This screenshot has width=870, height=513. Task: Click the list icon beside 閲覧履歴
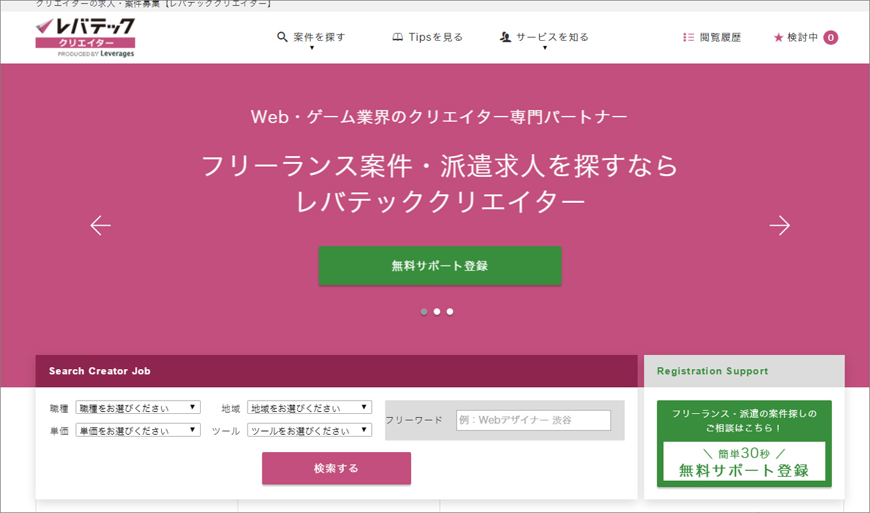point(688,38)
